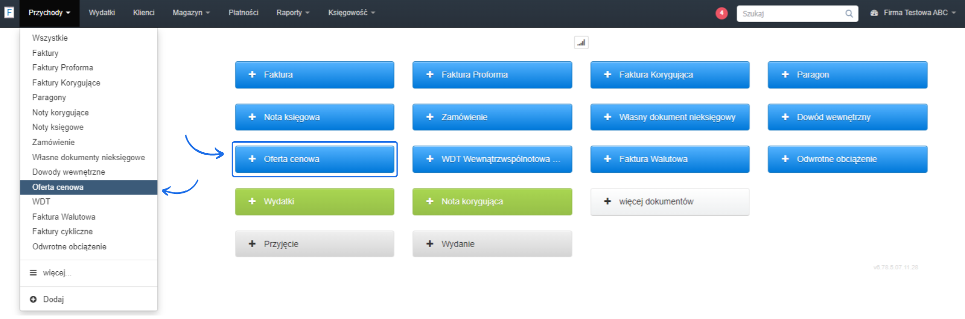965x319 pixels.
Task: Create a new Faktura
Action: point(315,75)
